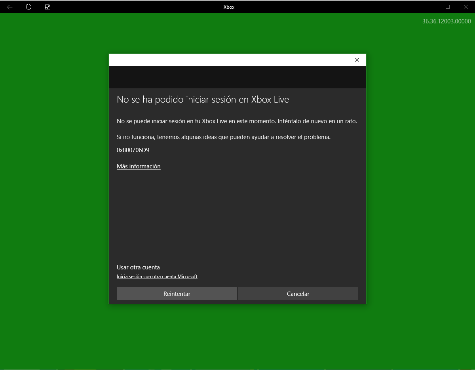Maximize the Xbox window
The width and height of the screenshot is (475, 370).
448,7
